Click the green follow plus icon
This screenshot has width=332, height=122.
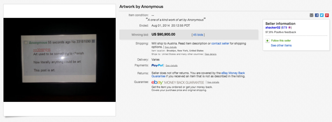pos(267,41)
